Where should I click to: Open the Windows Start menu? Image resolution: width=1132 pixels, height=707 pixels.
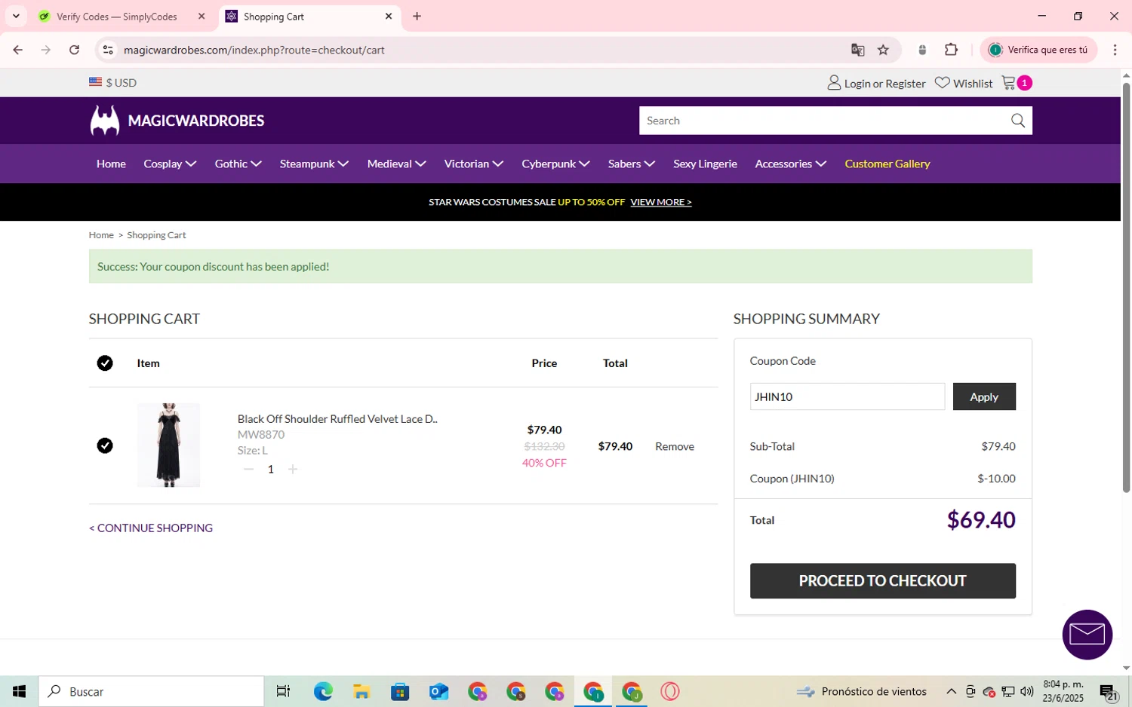click(19, 691)
